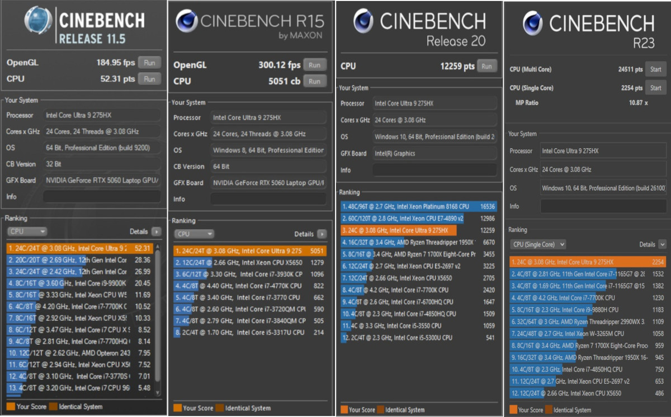Click the orange Your Score swatch in R20
The width and height of the screenshot is (671, 417).
tap(344, 410)
